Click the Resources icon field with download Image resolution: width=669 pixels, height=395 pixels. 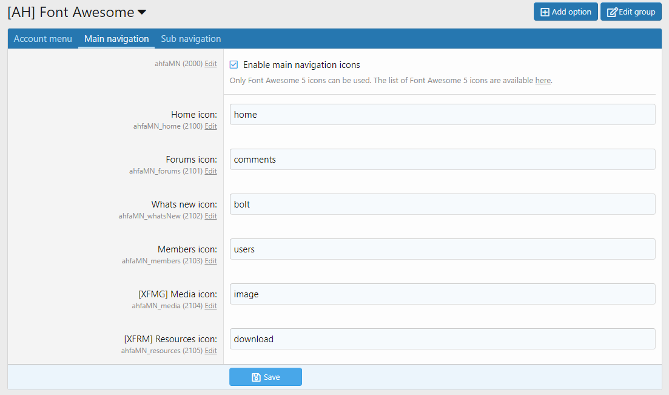pos(442,339)
